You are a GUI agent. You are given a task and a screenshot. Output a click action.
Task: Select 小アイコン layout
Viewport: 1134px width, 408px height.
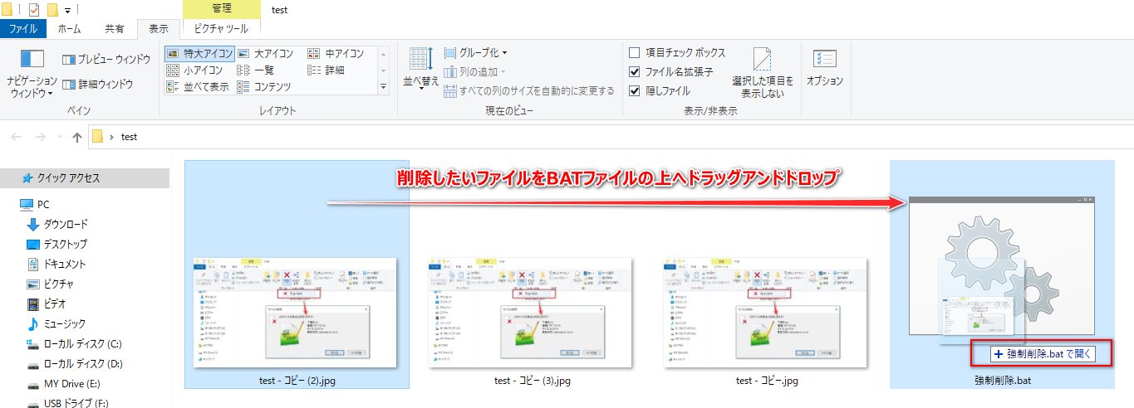coord(194,70)
